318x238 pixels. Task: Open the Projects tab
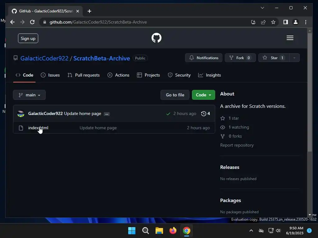tap(148, 75)
